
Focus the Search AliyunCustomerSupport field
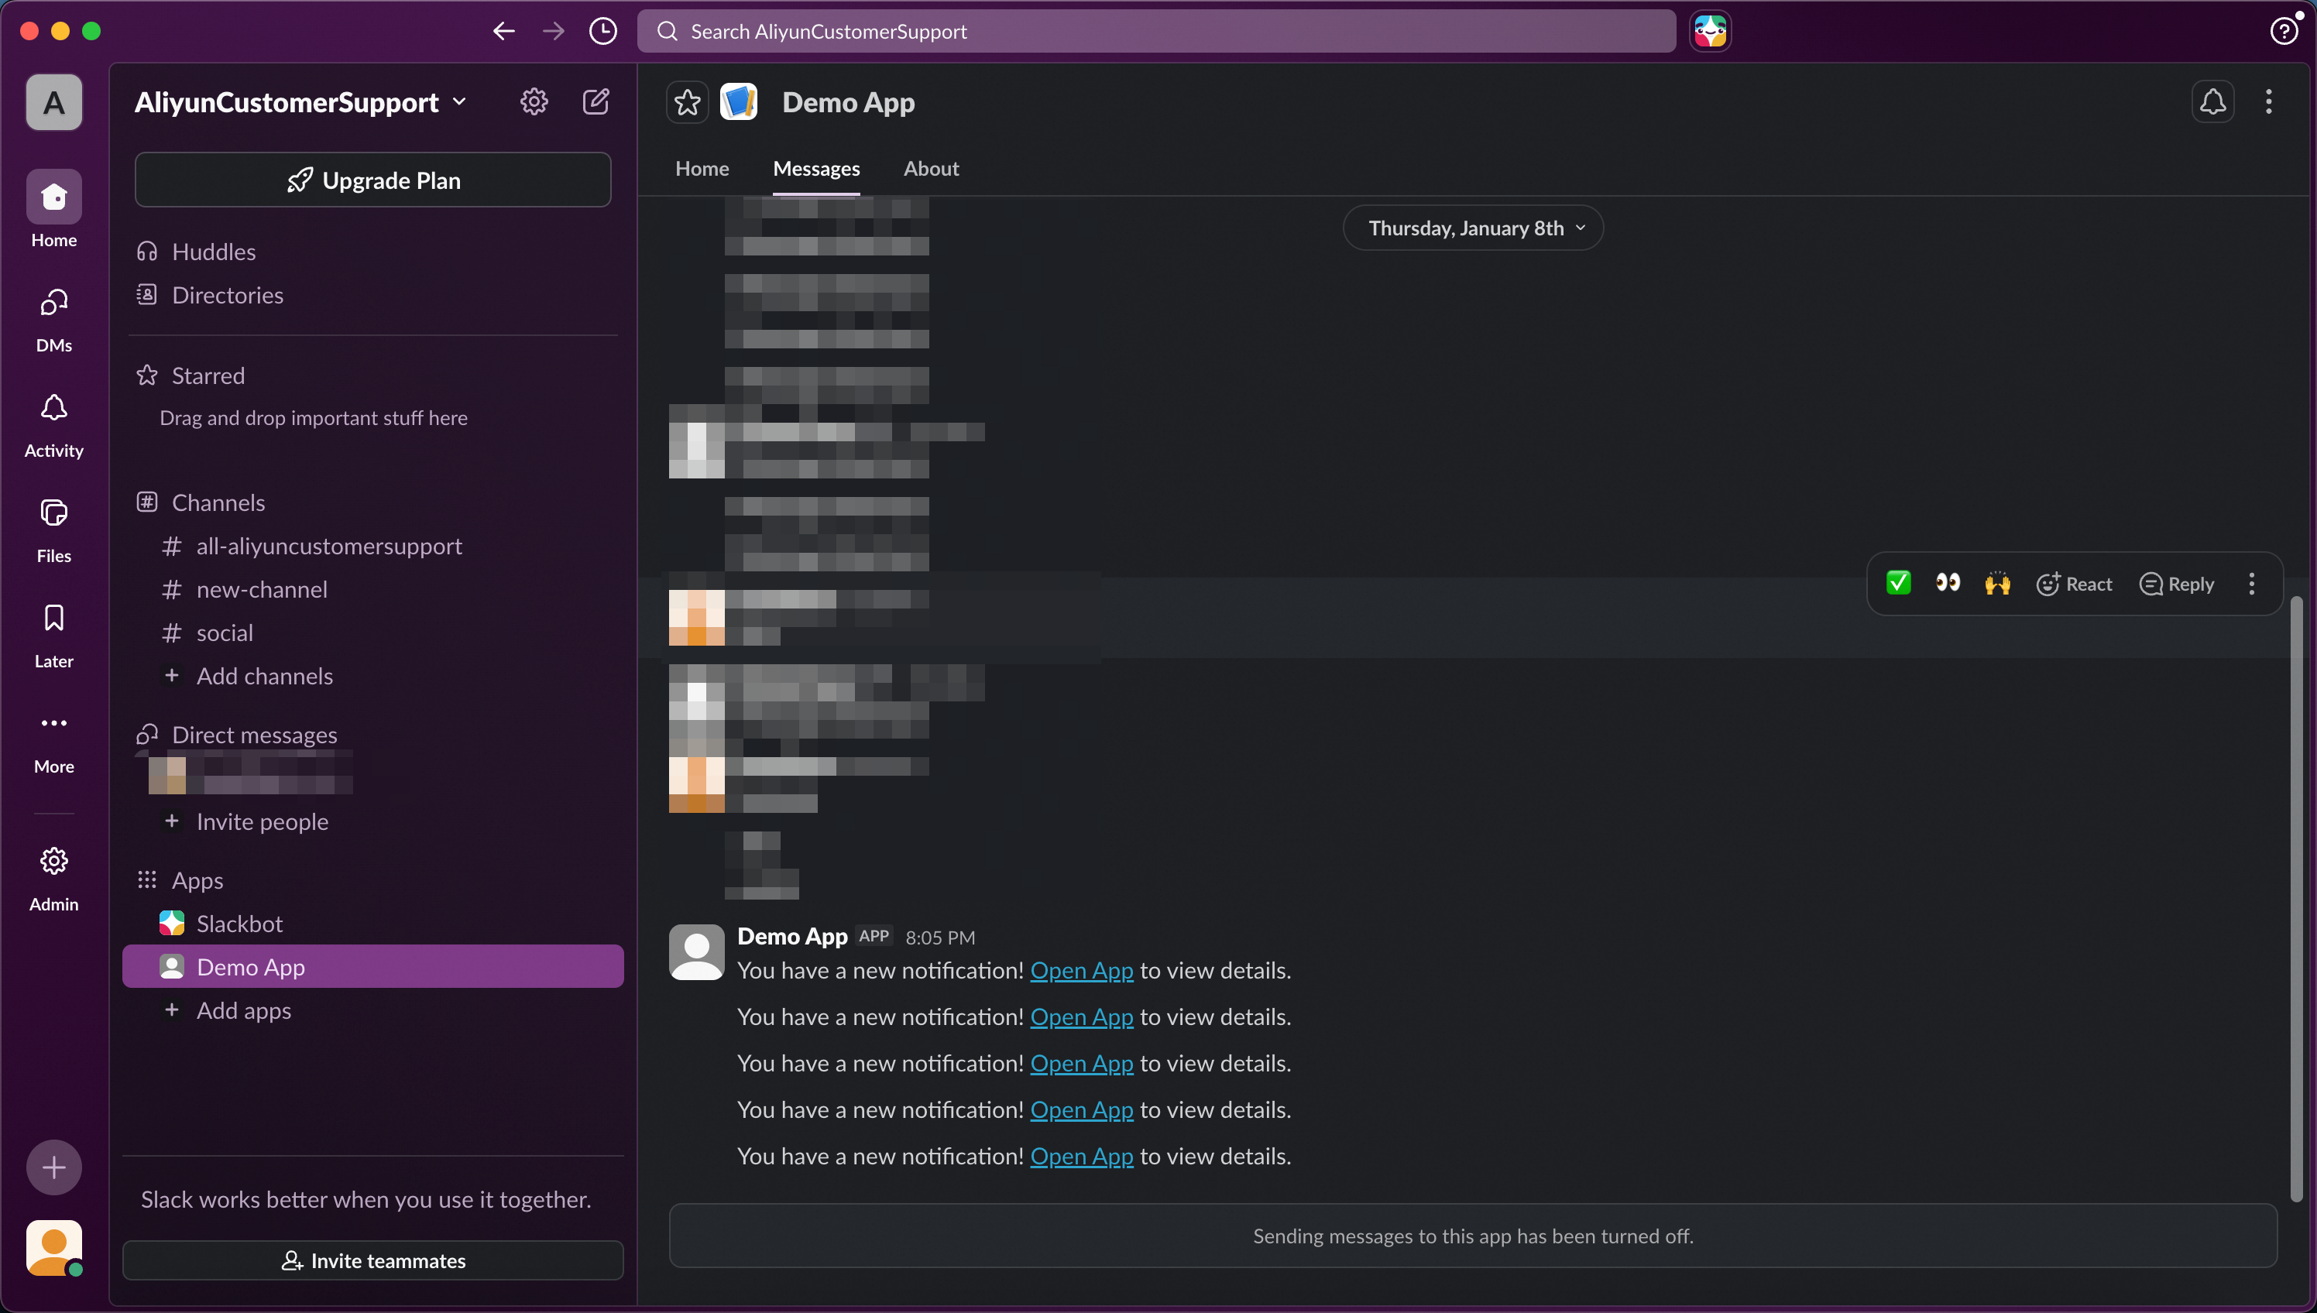(1156, 32)
